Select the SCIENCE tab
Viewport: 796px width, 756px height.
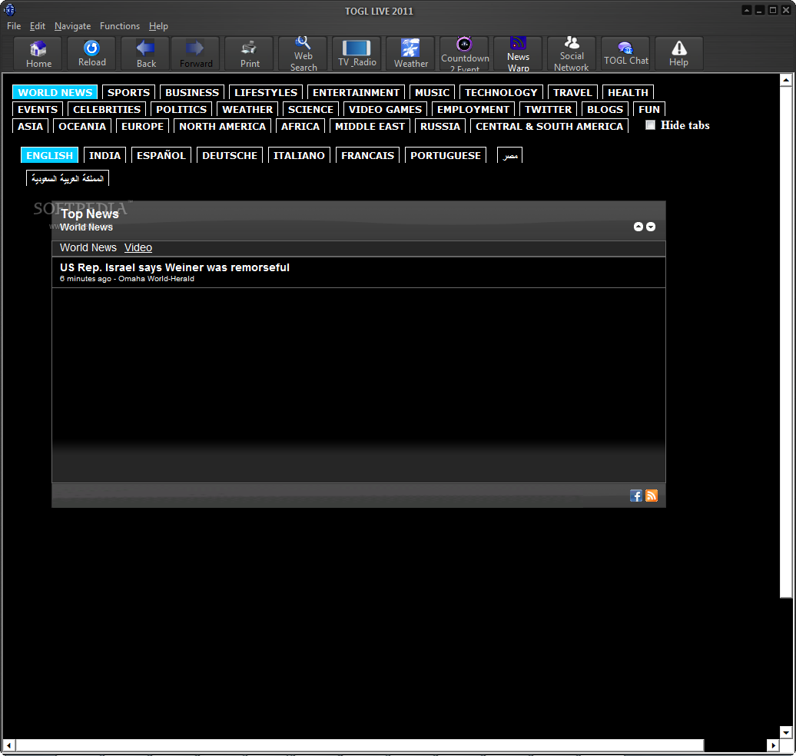pyautogui.click(x=310, y=109)
